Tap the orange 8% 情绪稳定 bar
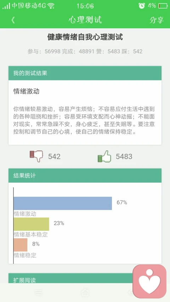Viewport: 170px width, 302px height. pyautogui.click(x=21, y=245)
